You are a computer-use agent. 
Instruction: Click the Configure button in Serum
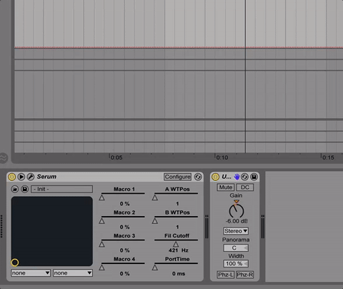177,177
